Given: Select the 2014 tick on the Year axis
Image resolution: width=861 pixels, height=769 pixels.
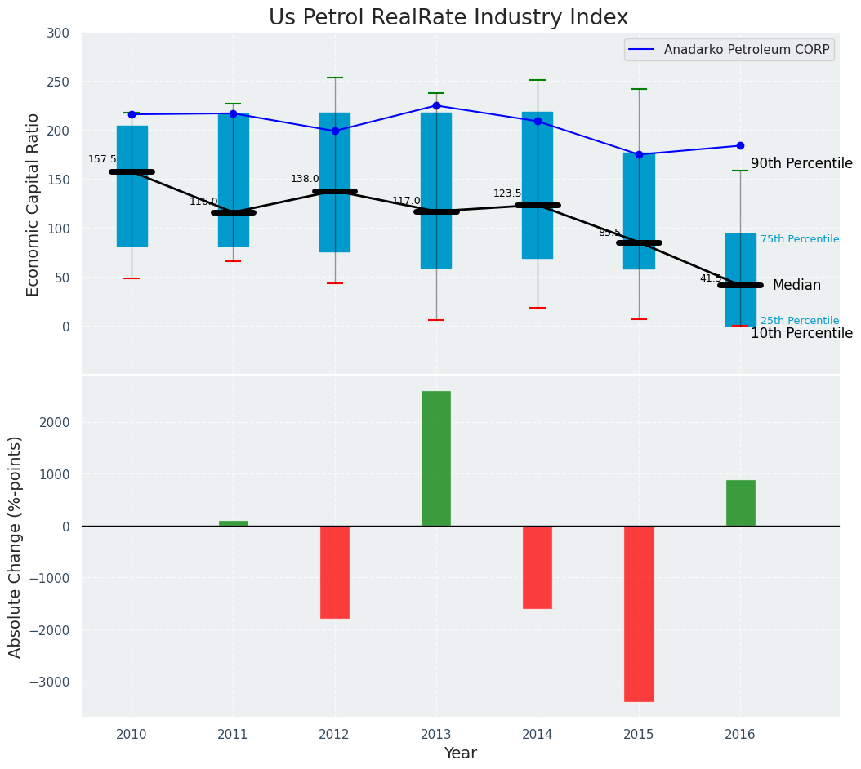Looking at the screenshot, I should pos(538,735).
